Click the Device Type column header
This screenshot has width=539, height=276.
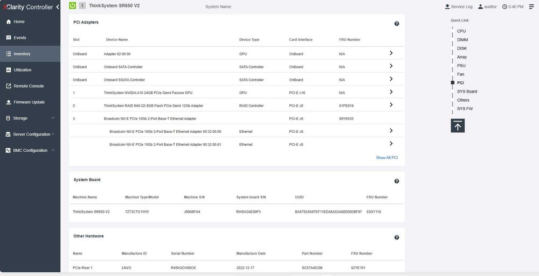pyautogui.click(x=249, y=40)
